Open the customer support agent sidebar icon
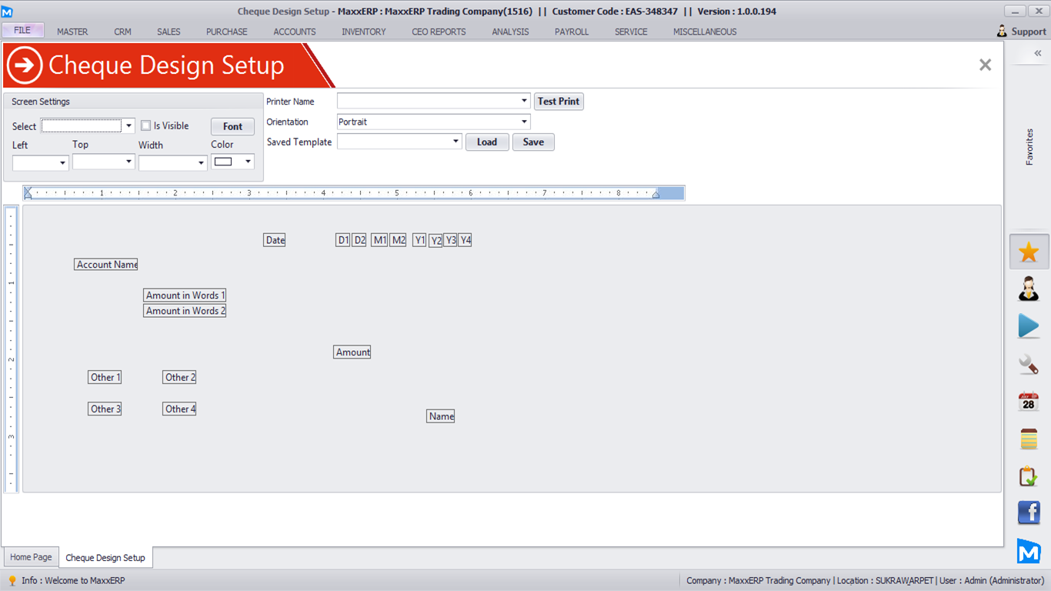 [x=1029, y=289]
